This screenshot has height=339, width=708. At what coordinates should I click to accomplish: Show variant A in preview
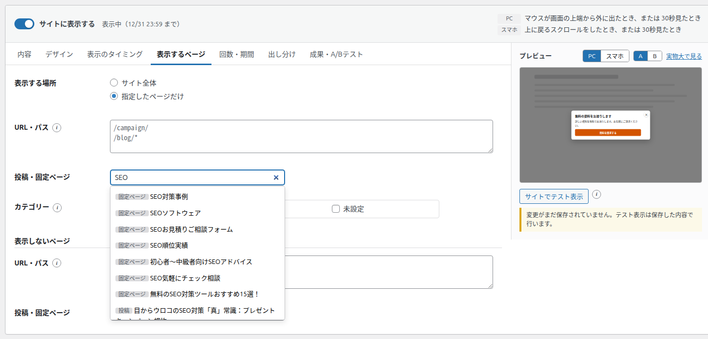coord(640,56)
